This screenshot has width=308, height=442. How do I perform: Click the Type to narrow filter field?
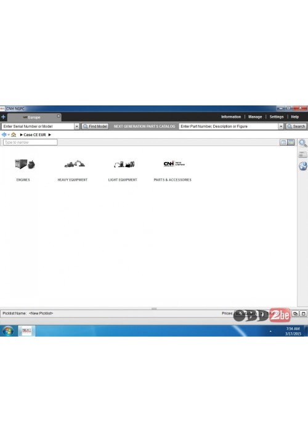[x=30, y=142]
